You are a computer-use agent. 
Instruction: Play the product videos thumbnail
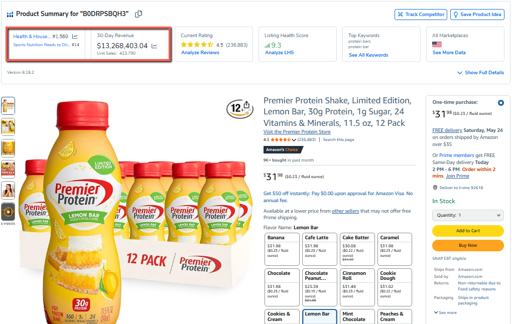click(8, 212)
